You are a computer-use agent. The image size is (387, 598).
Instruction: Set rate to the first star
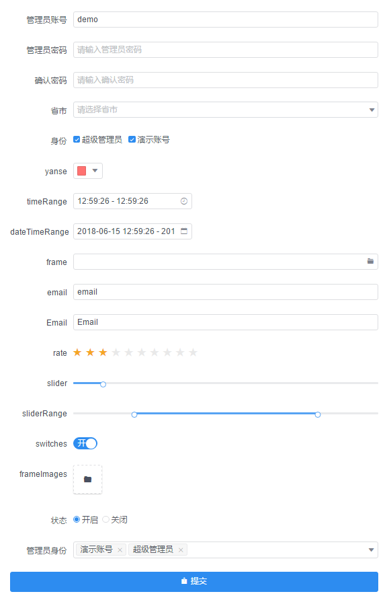[77, 352]
